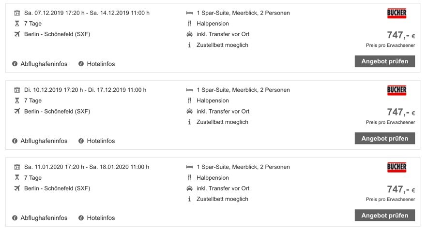427x230 pixels.
Task: Click the calendar icon beside Sa. 07.12.2019
Action: [x=17, y=13]
